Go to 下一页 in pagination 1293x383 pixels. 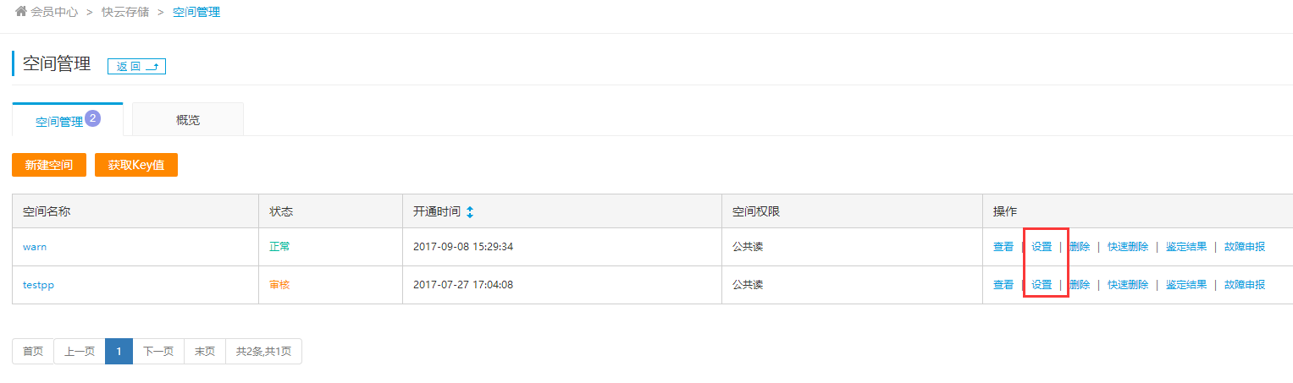pos(158,352)
